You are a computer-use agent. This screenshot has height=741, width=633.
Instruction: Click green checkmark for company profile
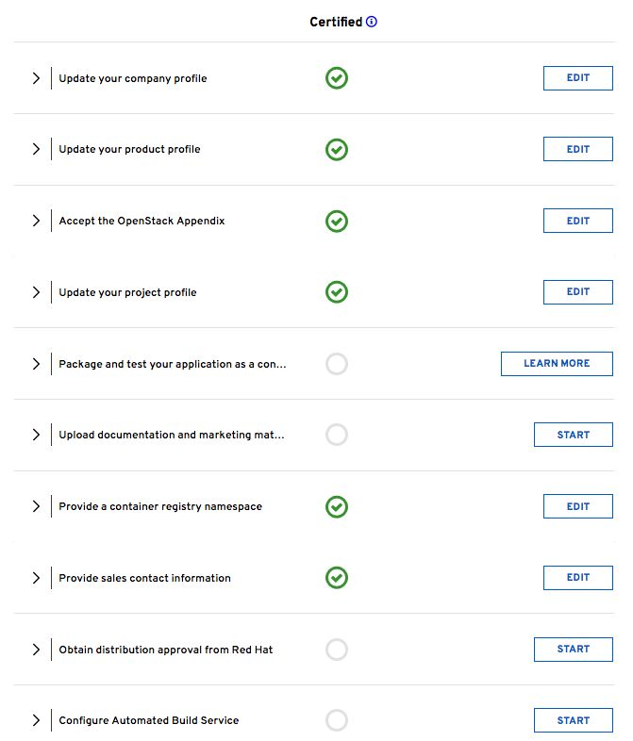pyautogui.click(x=337, y=78)
